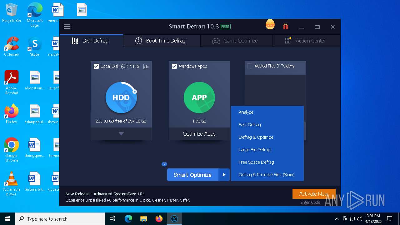Open featuresfut Word document on desktop
This screenshot has height=225, width=400.
[x=35, y=182]
